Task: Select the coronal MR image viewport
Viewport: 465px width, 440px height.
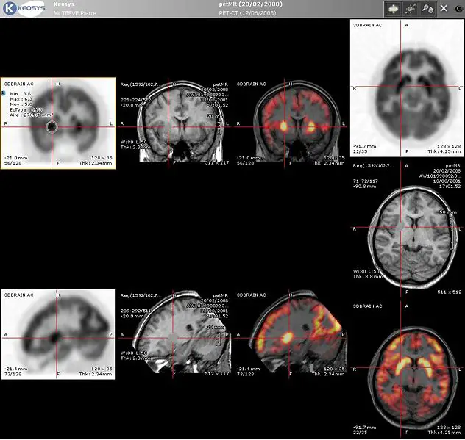Action: pos(174,123)
